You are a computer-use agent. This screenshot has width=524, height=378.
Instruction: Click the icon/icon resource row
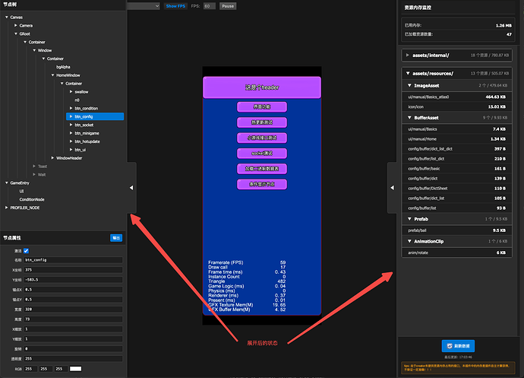click(457, 106)
